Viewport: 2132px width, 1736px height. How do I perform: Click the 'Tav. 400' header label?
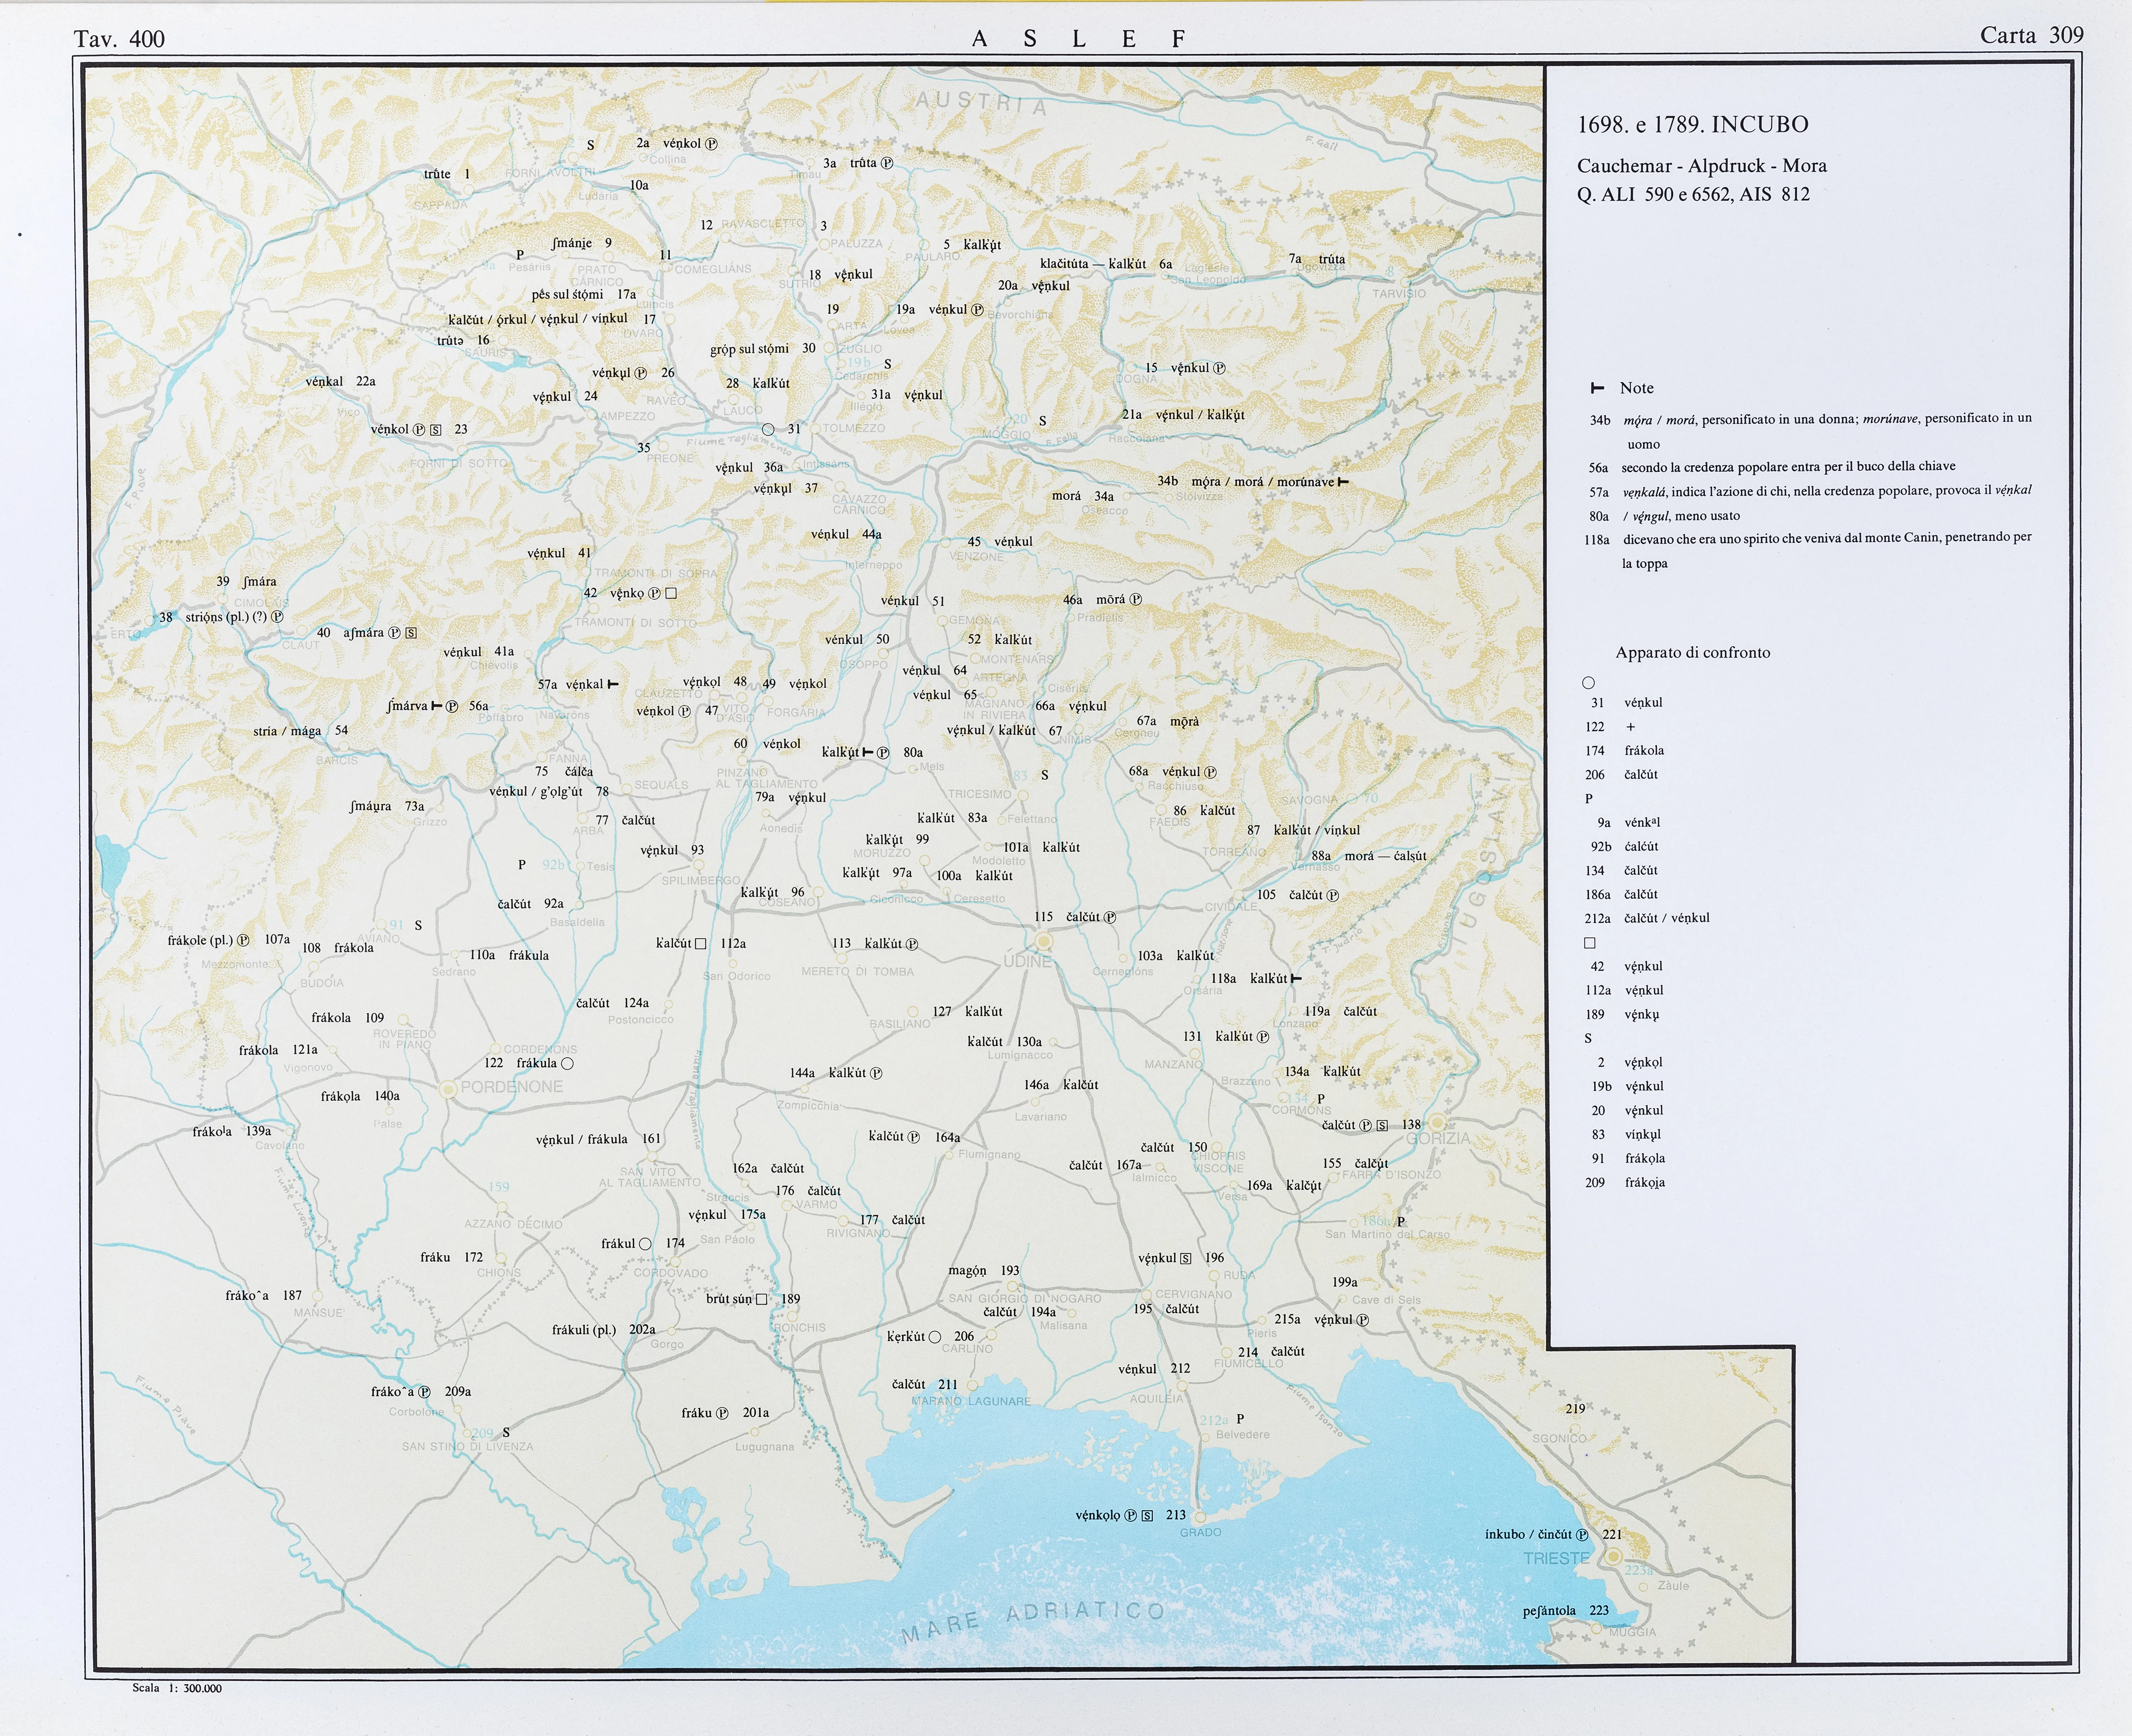(x=119, y=39)
